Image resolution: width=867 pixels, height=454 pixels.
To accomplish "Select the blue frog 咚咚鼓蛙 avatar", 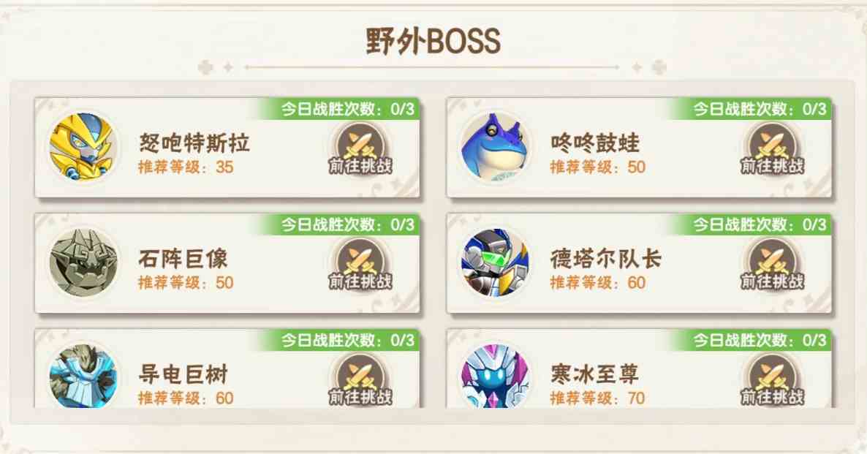I will coord(495,146).
